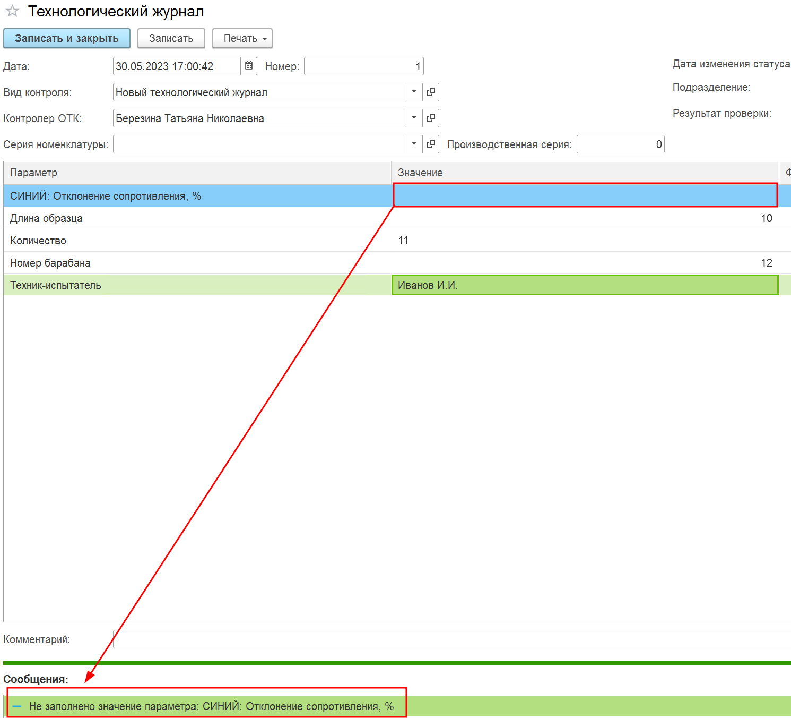The width and height of the screenshot is (791, 718).
Task: Collapse message with blue dash icon
Action: click(16, 706)
